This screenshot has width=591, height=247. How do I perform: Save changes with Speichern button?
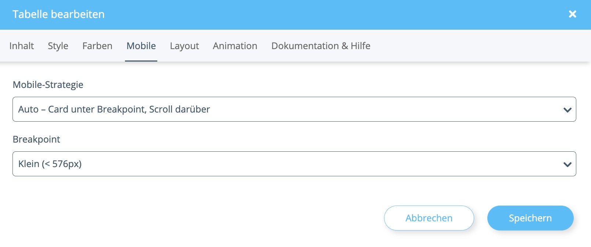click(530, 218)
